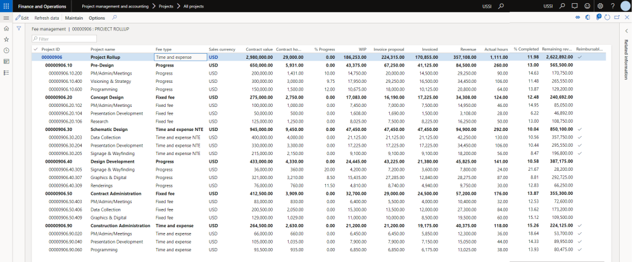The width and height of the screenshot is (633, 262).
Task: Expand the Related information side panel
Action: pyautogui.click(x=626, y=31)
